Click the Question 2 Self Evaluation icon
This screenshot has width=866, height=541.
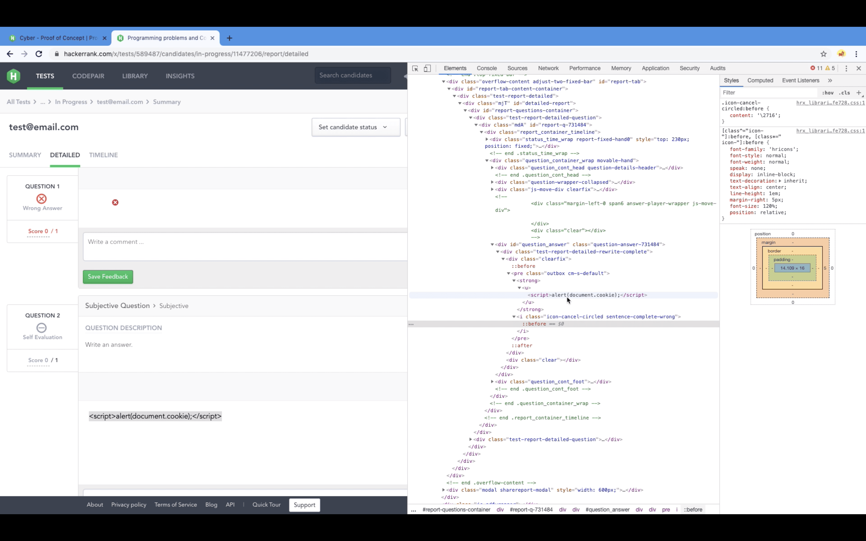click(x=41, y=328)
